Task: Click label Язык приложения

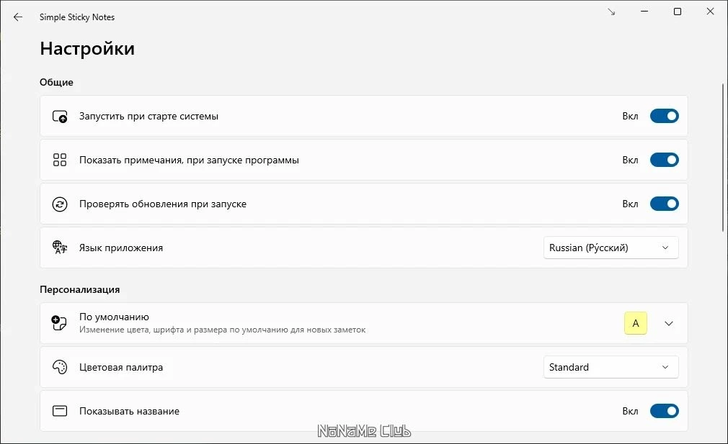Action: (121, 248)
